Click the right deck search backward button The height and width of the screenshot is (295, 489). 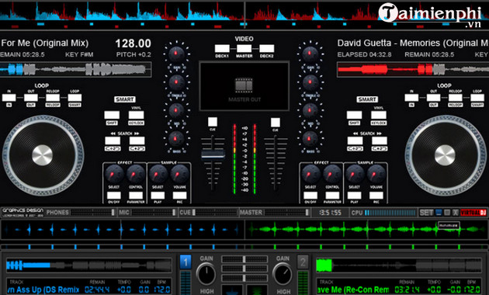pyautogui.click(x=355, y=141)
